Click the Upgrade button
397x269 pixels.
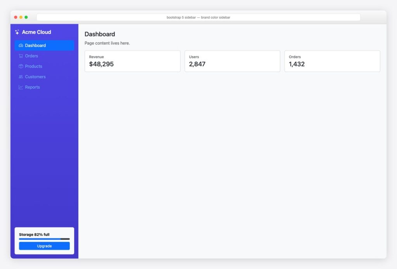[44, 246]
